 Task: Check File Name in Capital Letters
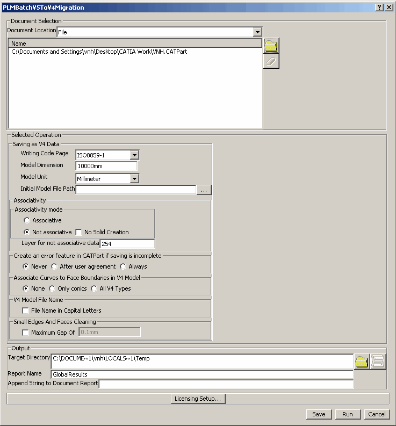tap(26, 311)
